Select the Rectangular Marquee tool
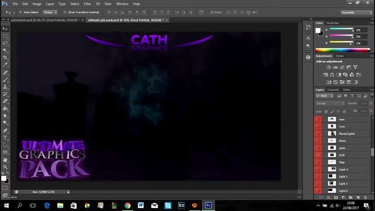 pyautogui.click(x=5, y=36)
